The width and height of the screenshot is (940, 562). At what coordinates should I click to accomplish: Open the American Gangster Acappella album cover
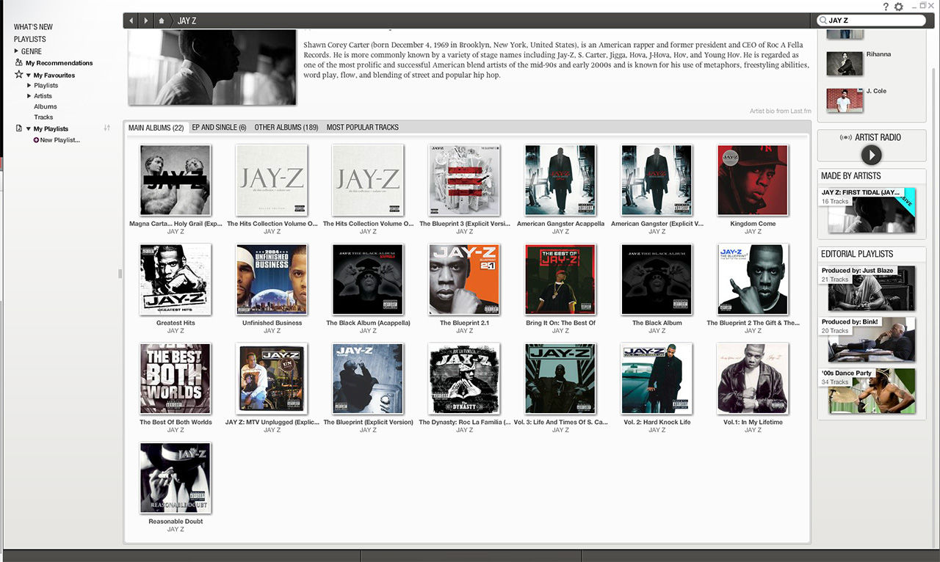point(560,180)
